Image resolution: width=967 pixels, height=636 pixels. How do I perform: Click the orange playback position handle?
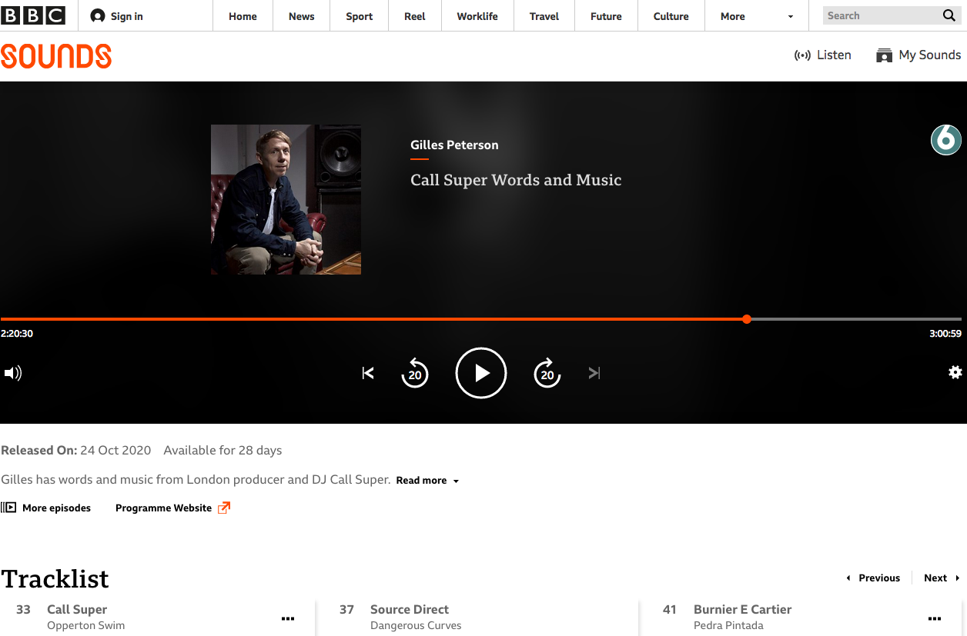click(747, 319)
